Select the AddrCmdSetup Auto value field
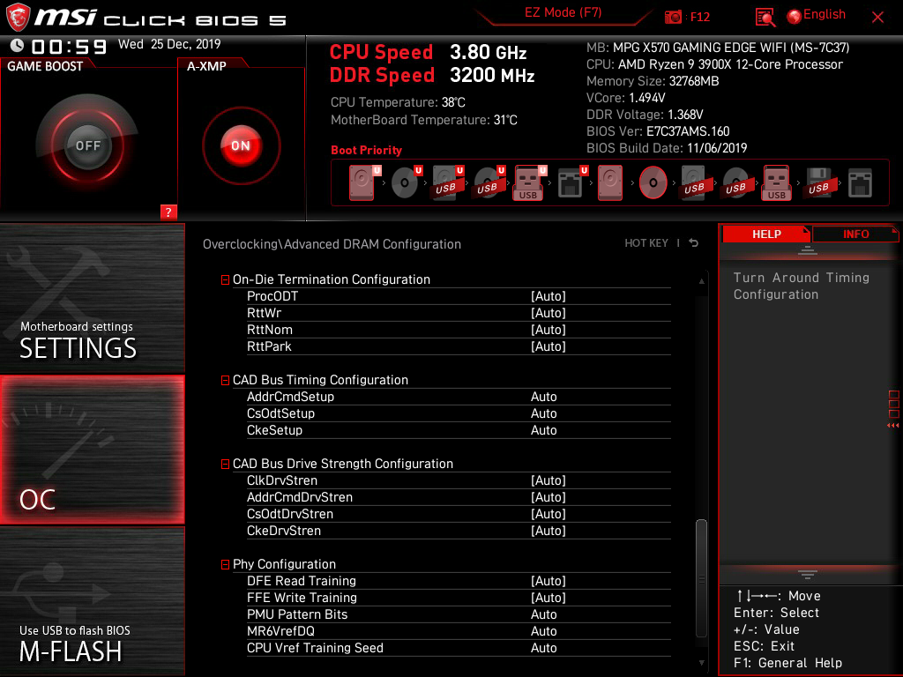Image resolution: width=903 pixels, height=677 pixels. pos(543,397)
